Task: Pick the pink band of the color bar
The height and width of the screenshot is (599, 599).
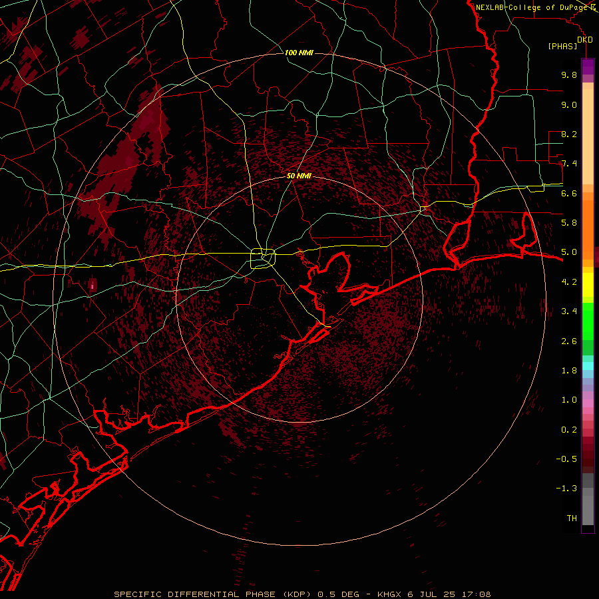Action: click(x=588, y=403)
